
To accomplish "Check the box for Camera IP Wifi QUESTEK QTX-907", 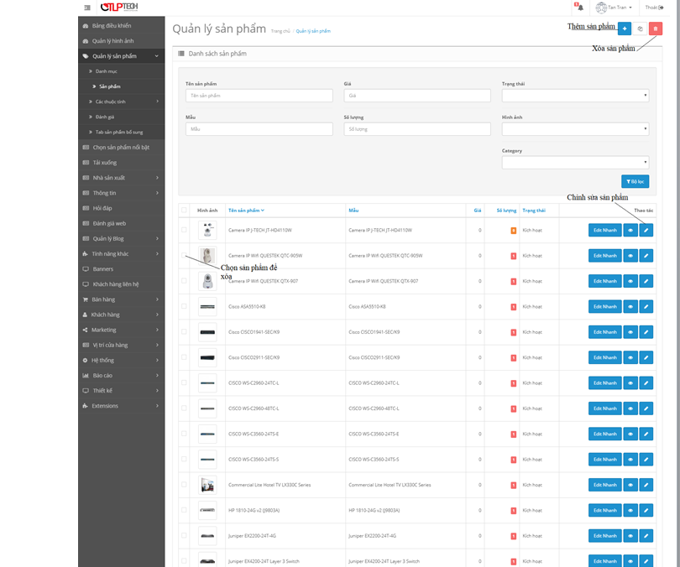I will [x=184, y=281].
